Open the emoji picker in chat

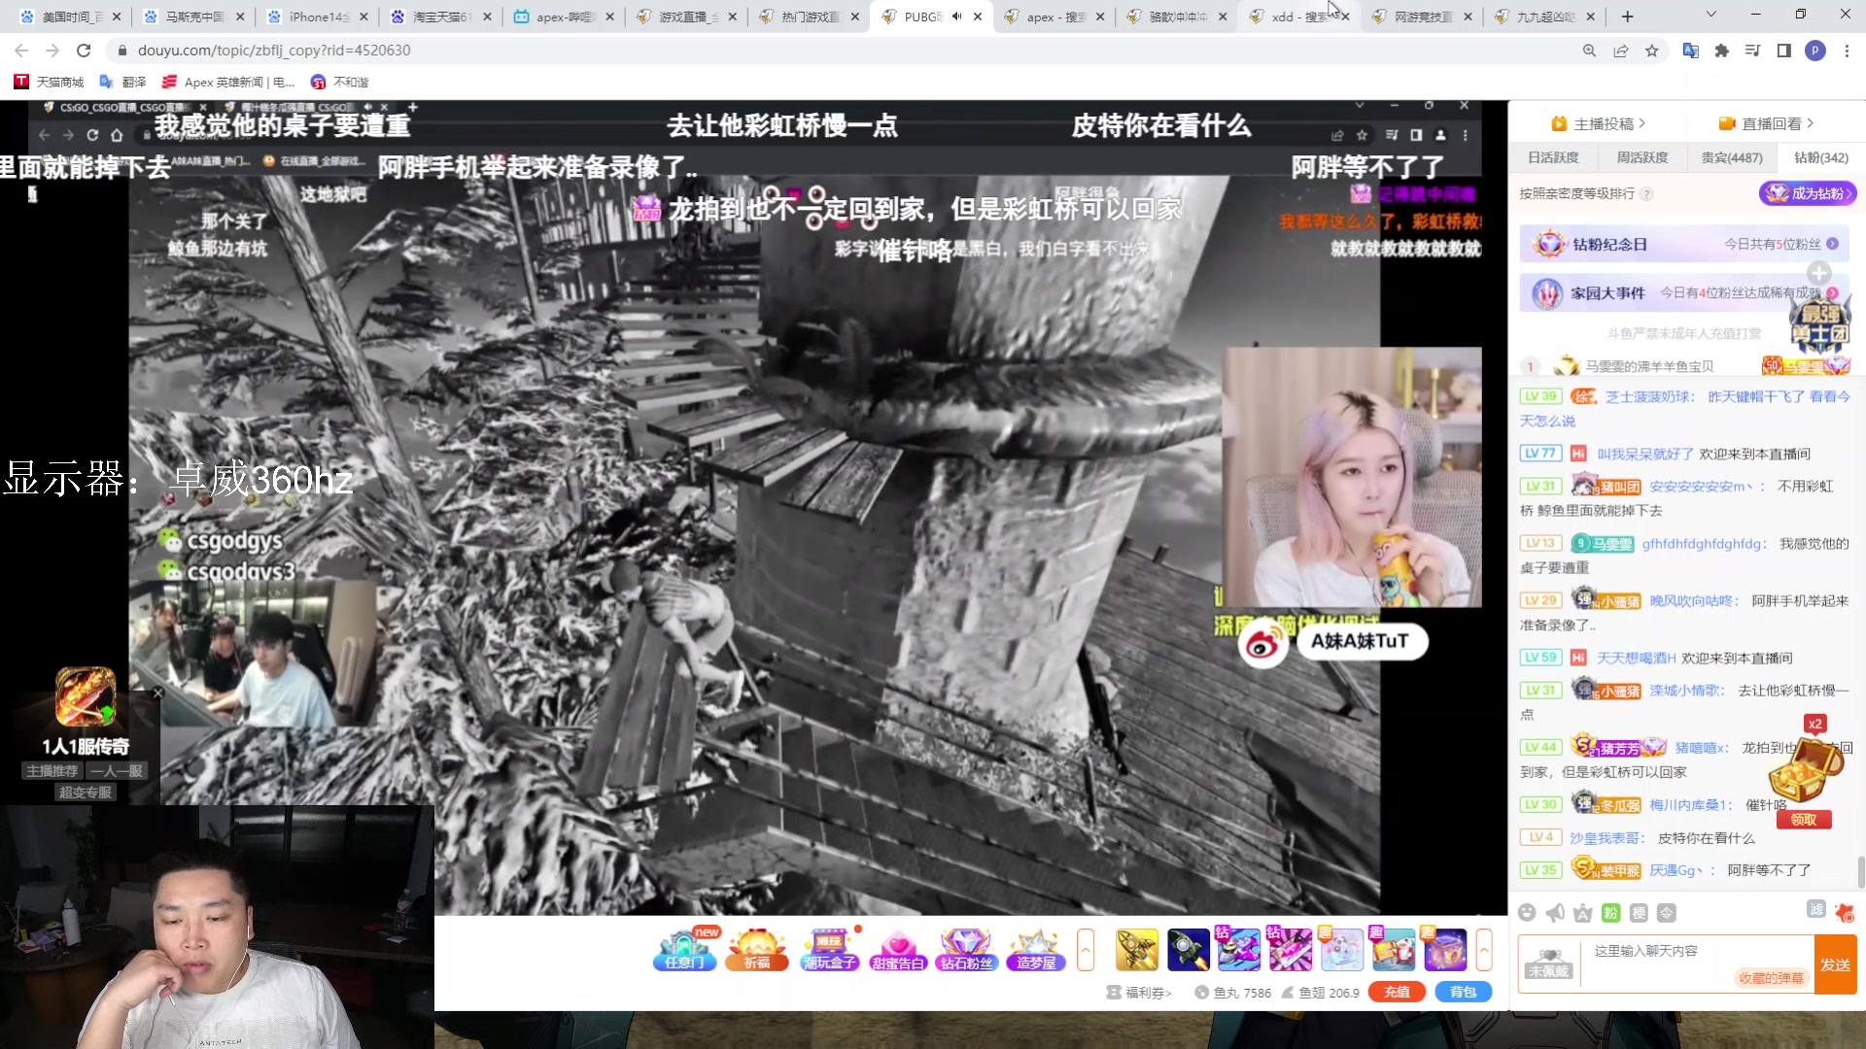point(1527,912)
